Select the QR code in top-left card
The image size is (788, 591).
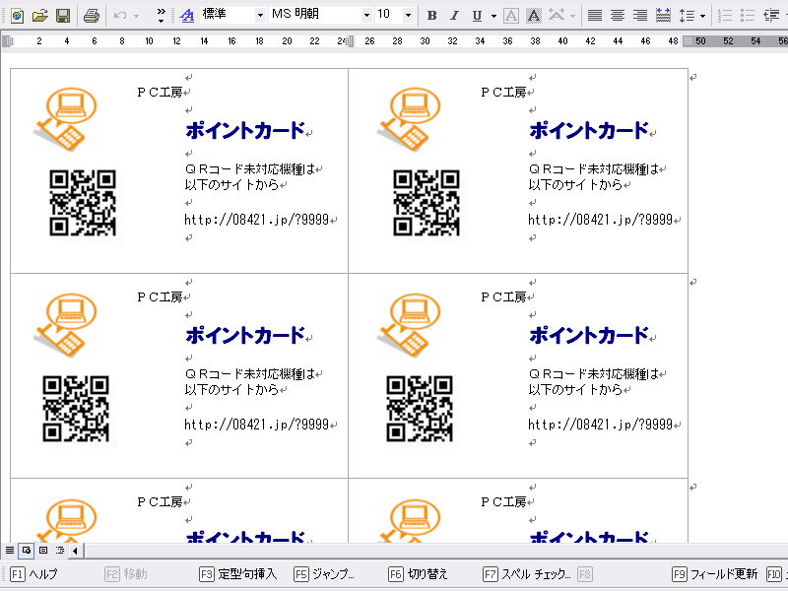[x=83, y=203]
